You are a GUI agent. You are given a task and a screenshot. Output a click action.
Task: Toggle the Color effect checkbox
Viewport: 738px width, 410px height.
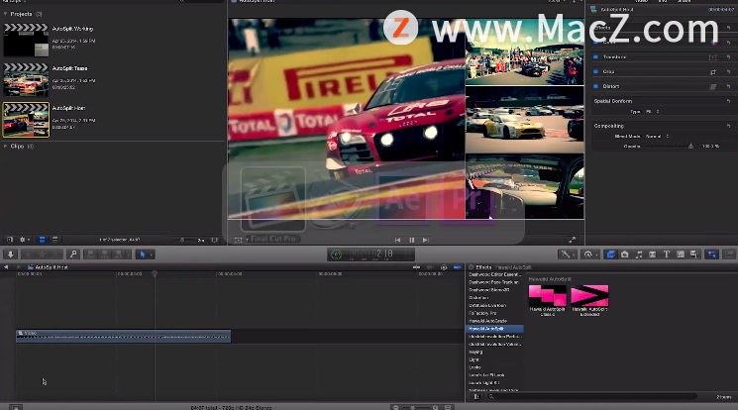[x=595, y=42]
